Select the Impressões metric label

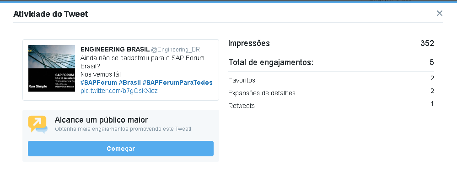click(249, 43)
